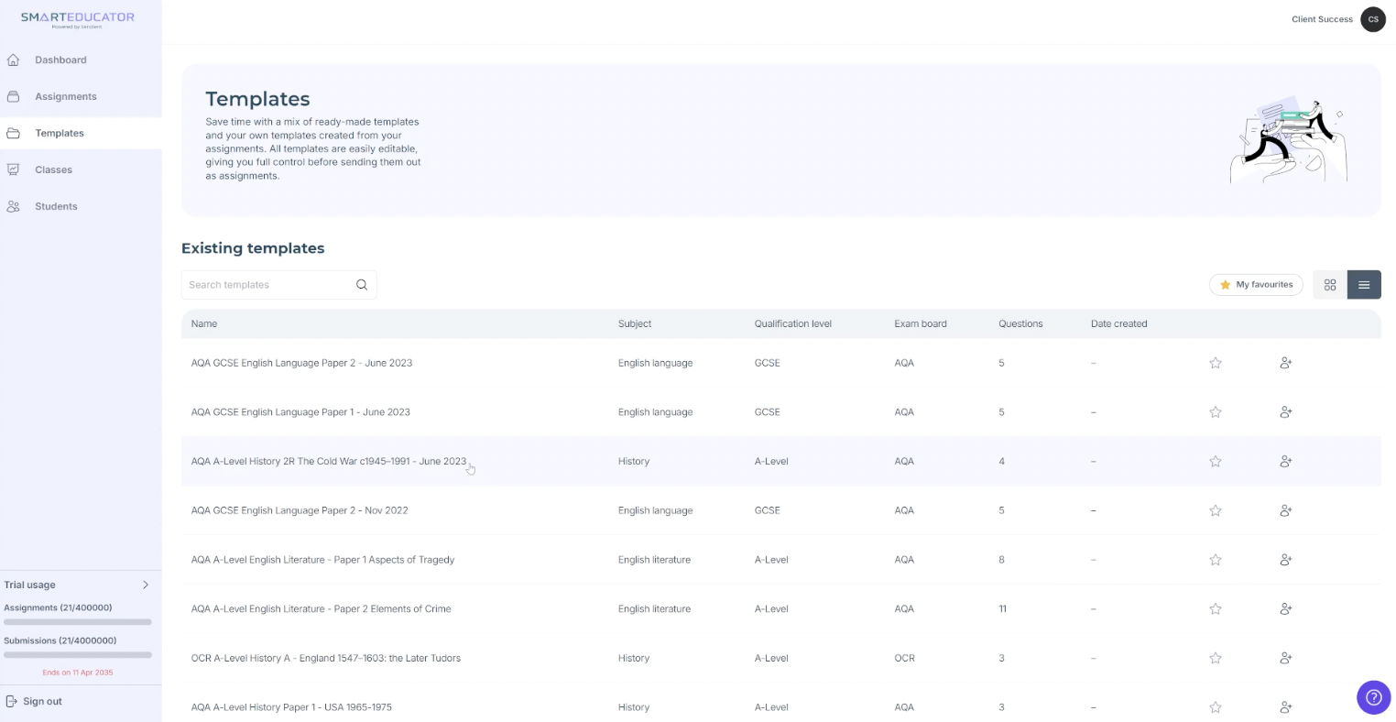Click the CS user avatar
The height and width of the screenshot is (722, 1396).
[x=1372, y=19]
